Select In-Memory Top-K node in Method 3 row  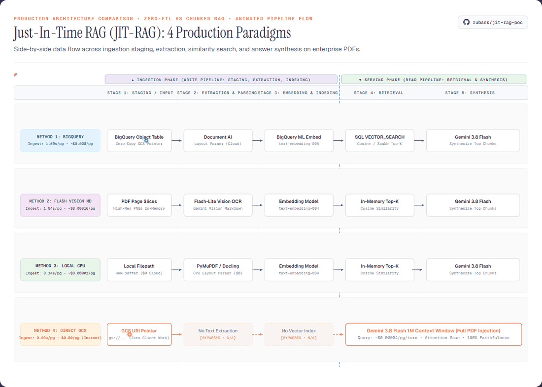pos(380,269)
